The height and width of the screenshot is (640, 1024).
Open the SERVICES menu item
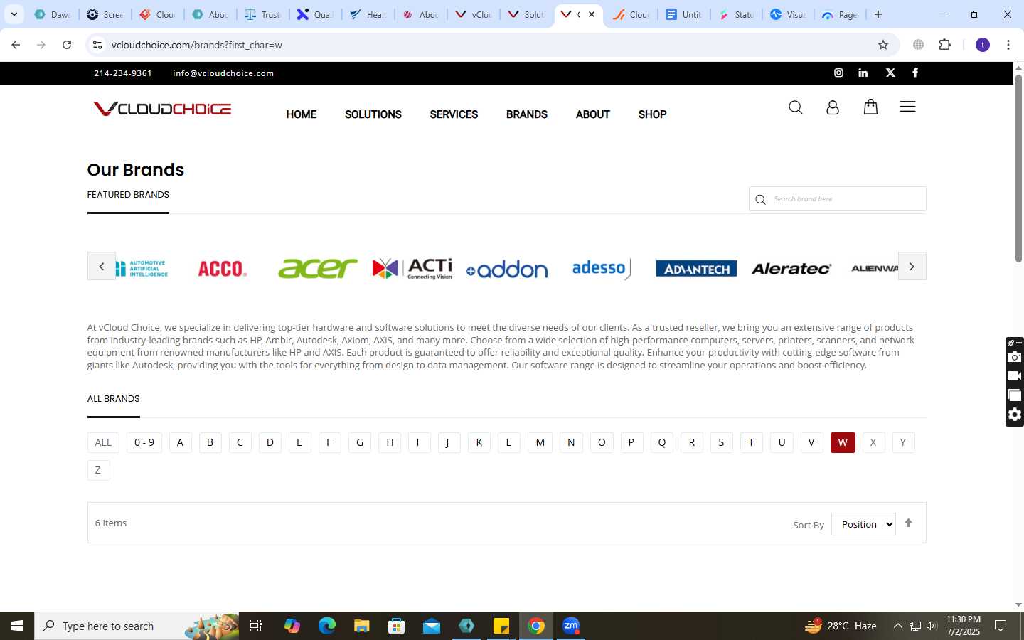coord(454,114)
